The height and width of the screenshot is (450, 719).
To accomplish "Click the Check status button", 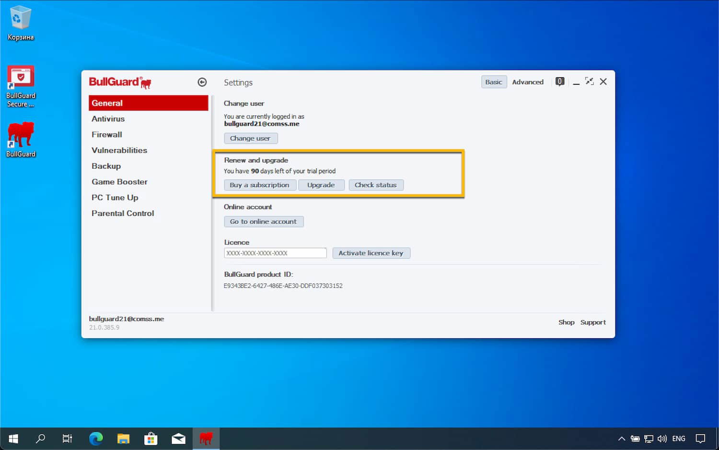I will pyautogui.click(x=376, y=185).
